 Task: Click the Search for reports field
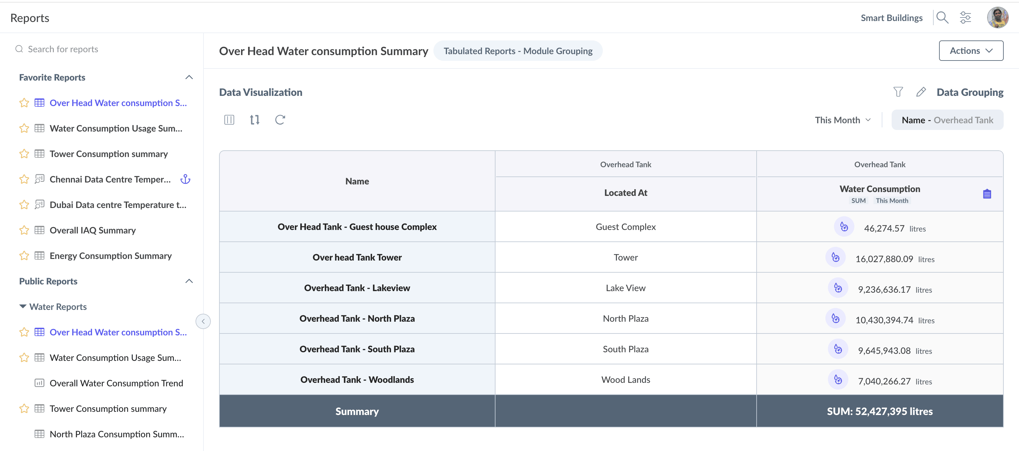pos(63,49)
